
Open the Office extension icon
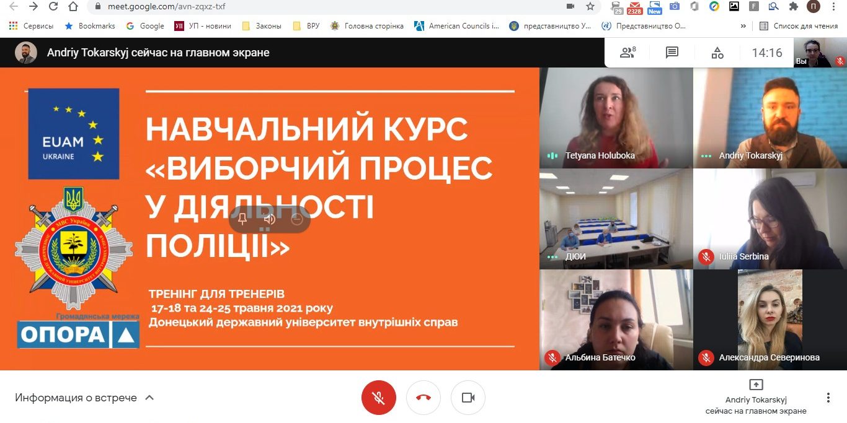694,7
